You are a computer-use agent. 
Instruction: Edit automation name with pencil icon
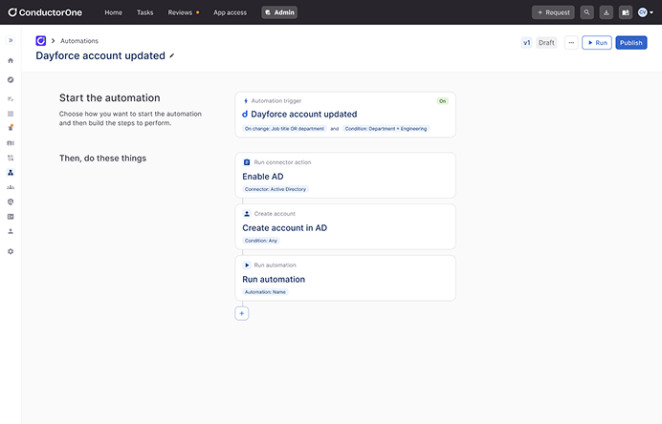click(172, 55)
